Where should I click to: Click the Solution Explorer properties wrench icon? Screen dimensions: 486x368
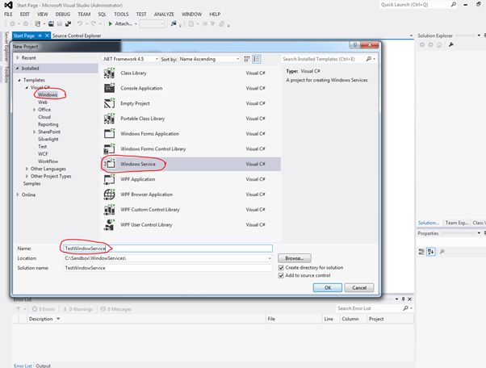pyautogui.click(x=451, y=45)
